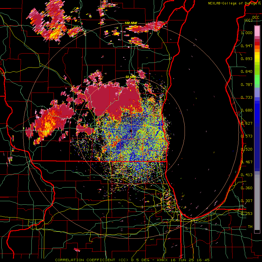The image size is (262, 262).
Task: Select the 0.893 scale value
Action: pyautogui.click(x=247, y=59)
